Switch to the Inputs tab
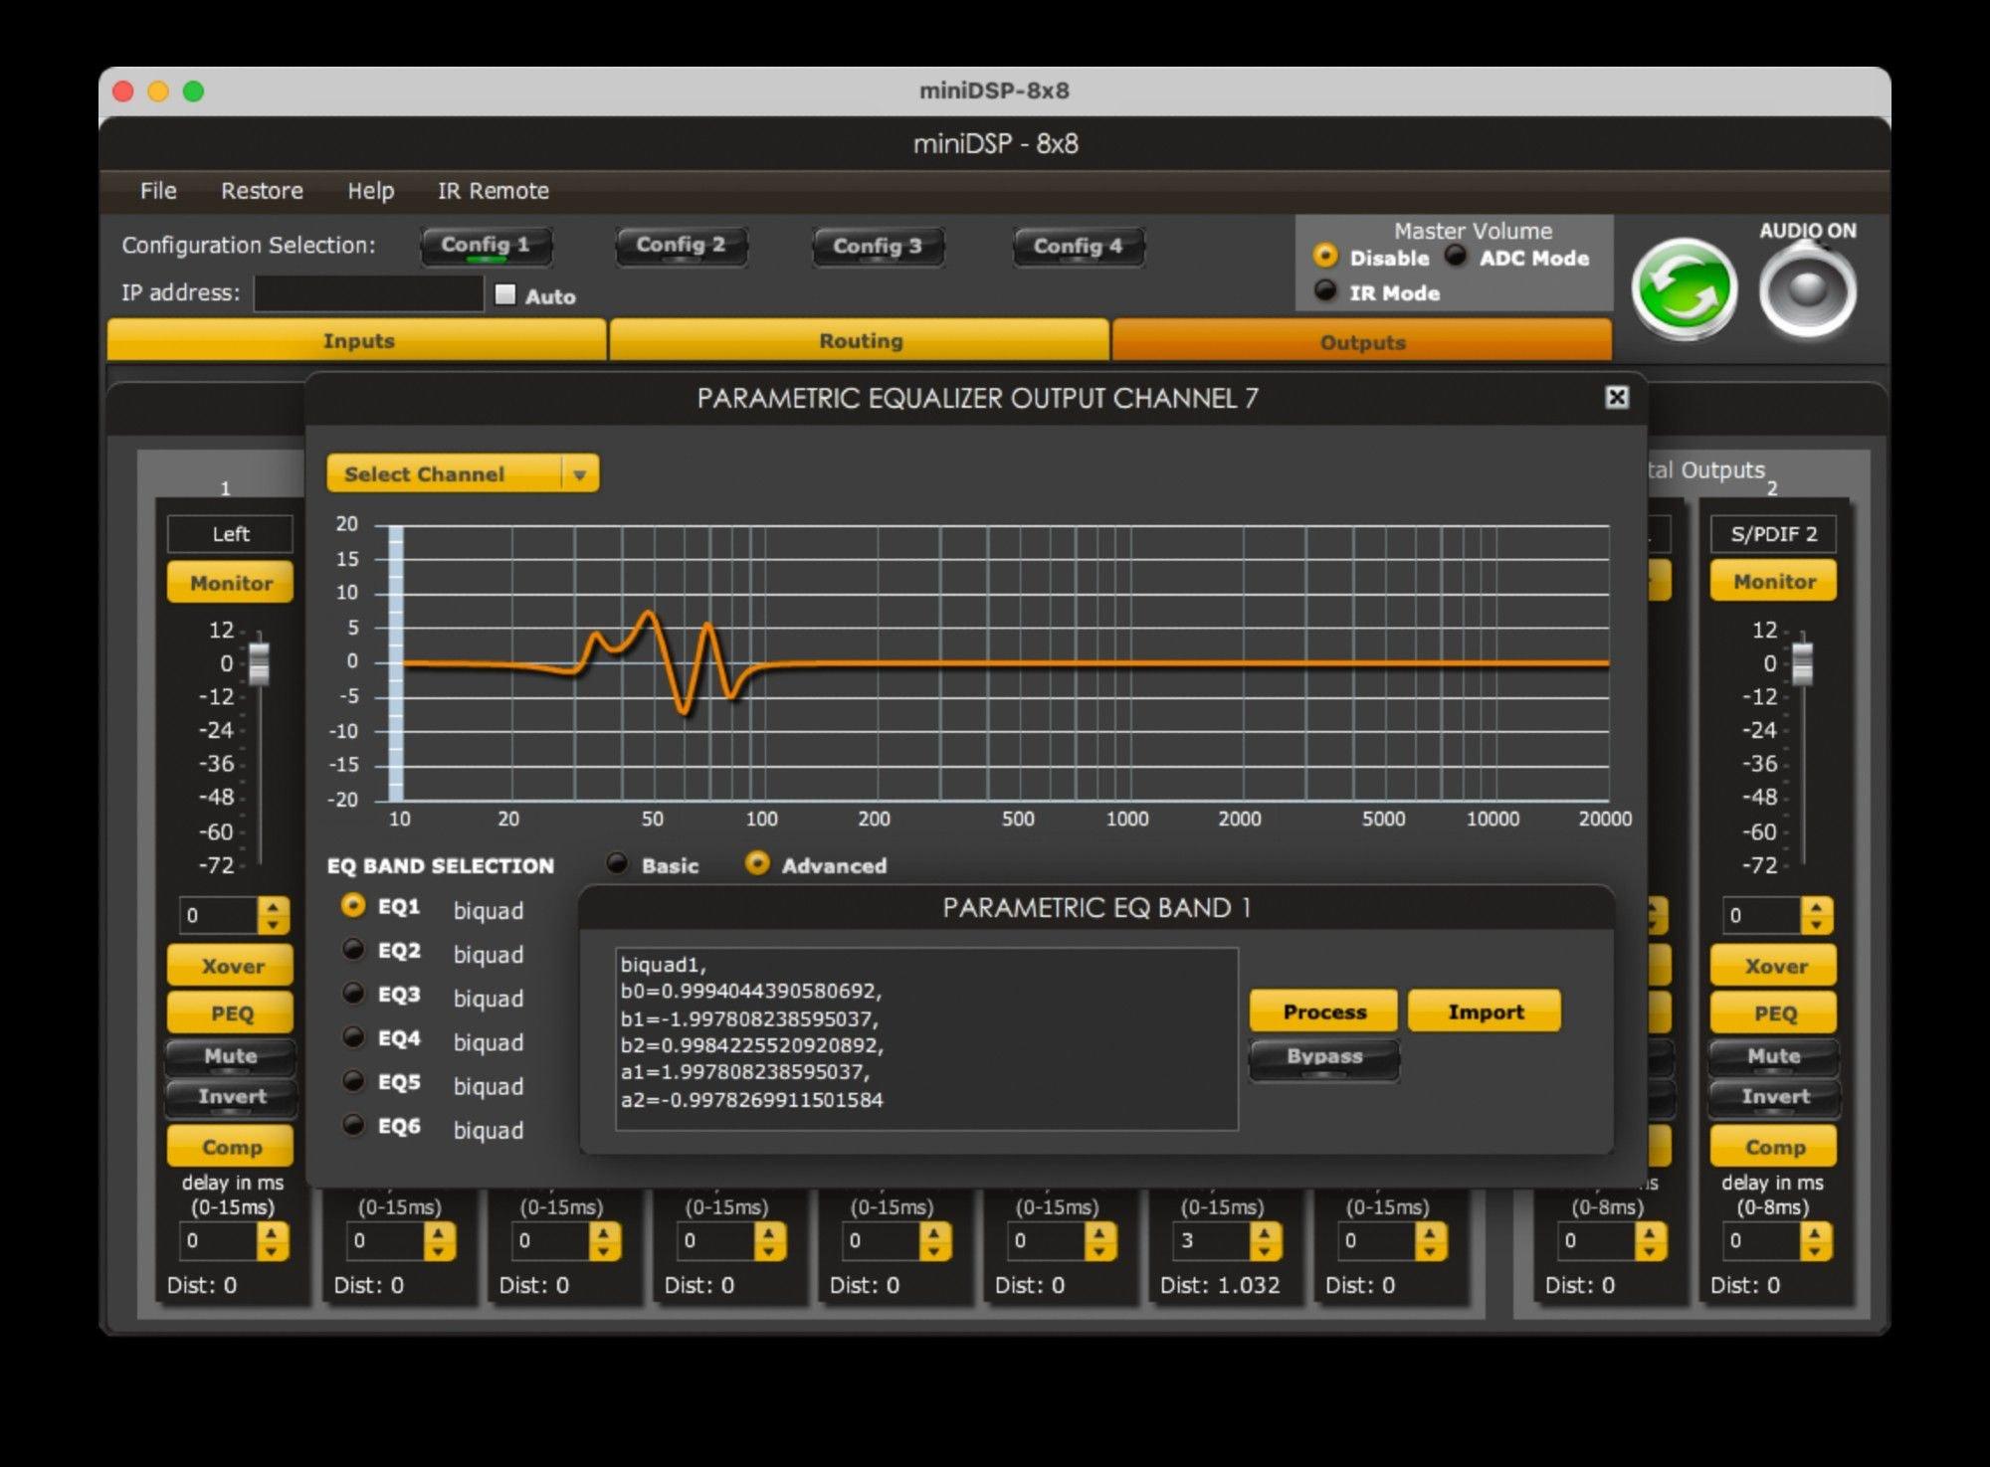Viewport: 1990px width, 1467px height. click(357, 340)
